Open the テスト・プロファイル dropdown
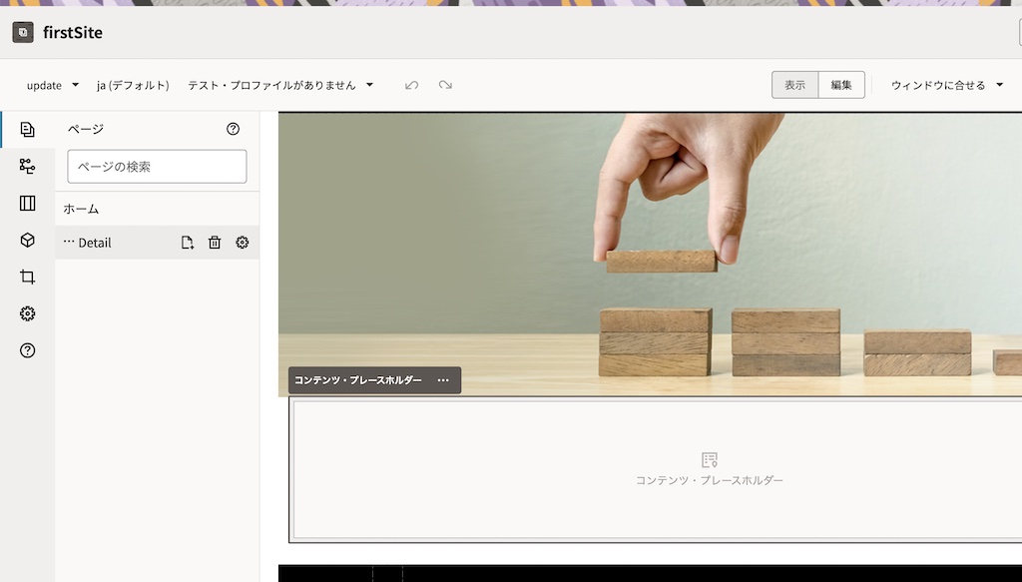Screen dimensions: 1022x582 click(x=280, y=85)
